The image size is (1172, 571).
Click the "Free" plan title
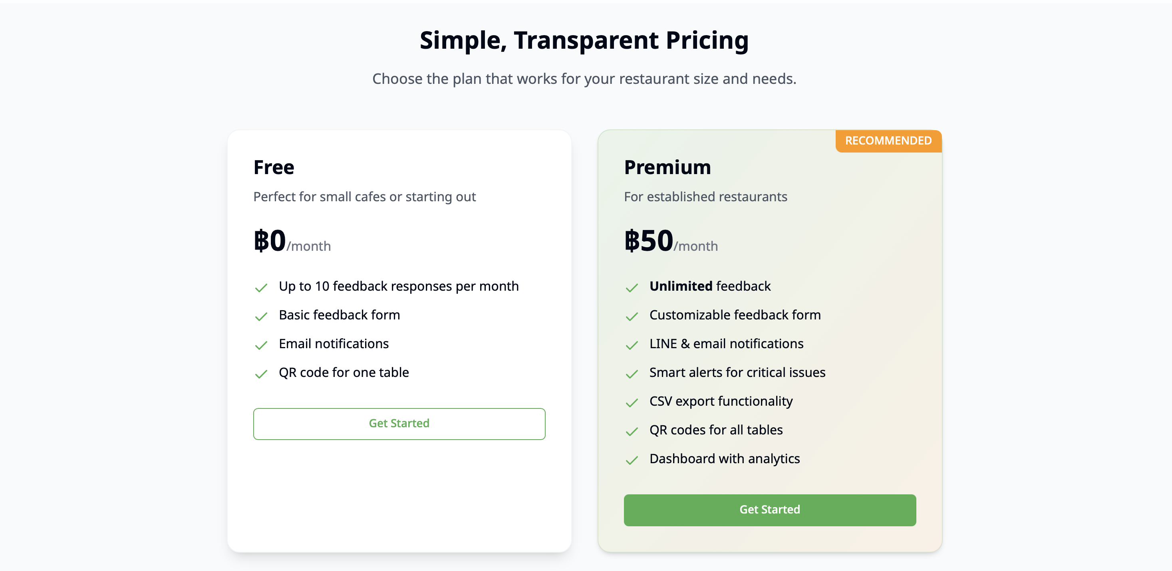[273, 167]
